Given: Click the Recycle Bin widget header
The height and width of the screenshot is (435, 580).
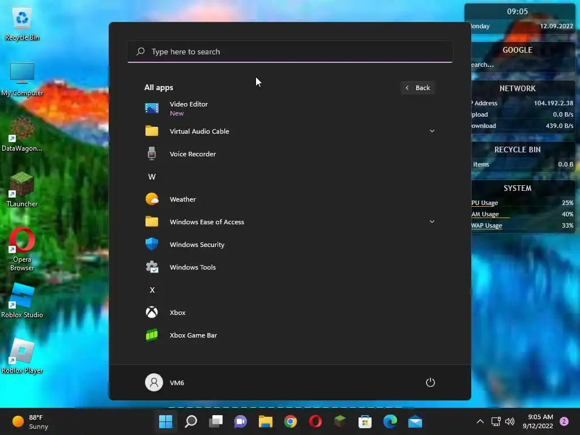Looking at the screenshot, I should click(x=517, y=150).
